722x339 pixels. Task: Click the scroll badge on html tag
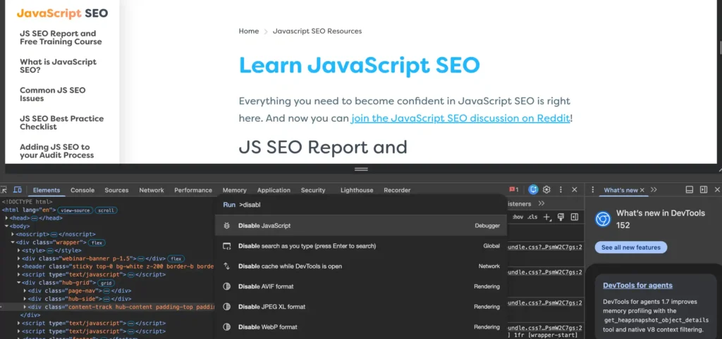point(106,210)
